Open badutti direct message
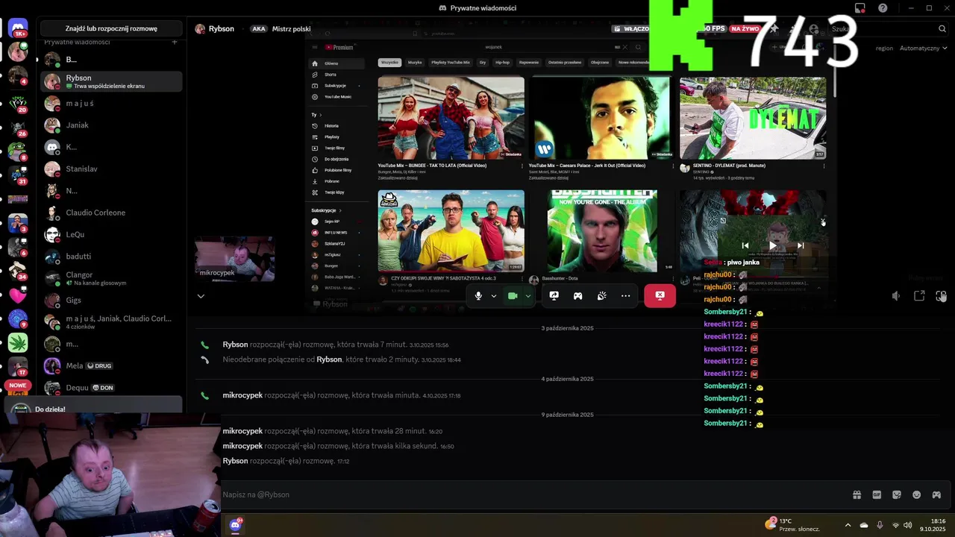The height and width of the screenshot is (537, 955). pos(111,257)
